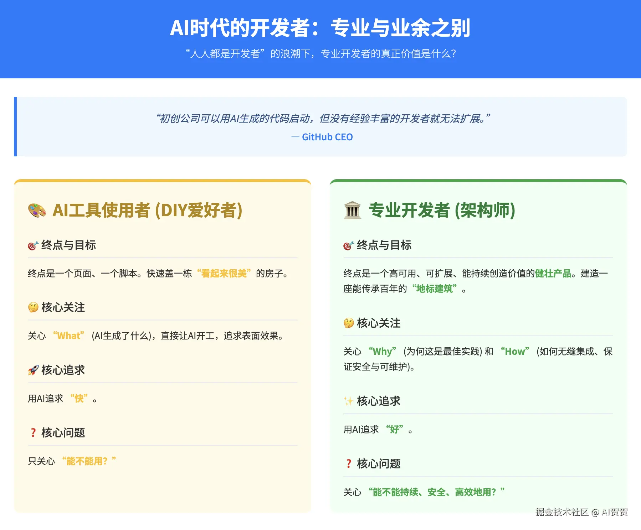This screenshot has width=641, height=530.
Task: Click the palette emoji beside AI工具使用者 heading
Action: point(37,210)
